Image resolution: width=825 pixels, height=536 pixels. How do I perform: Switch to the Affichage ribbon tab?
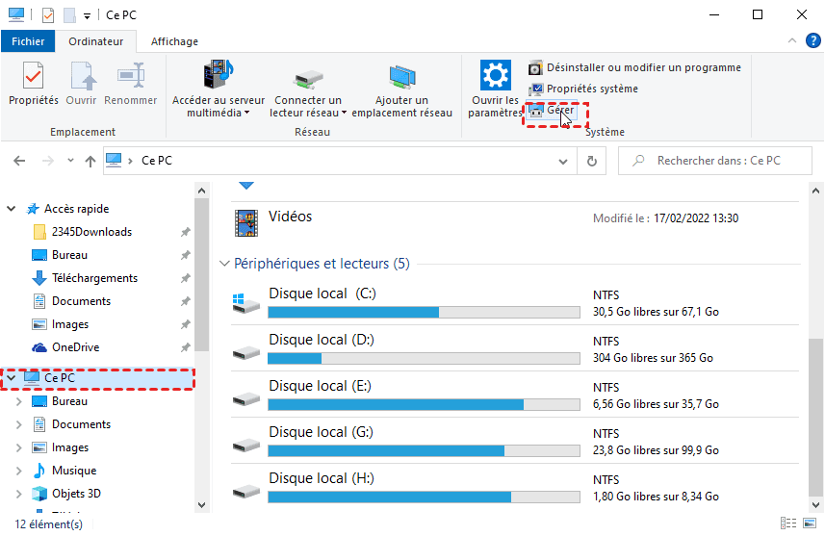(x=174, y=41)
